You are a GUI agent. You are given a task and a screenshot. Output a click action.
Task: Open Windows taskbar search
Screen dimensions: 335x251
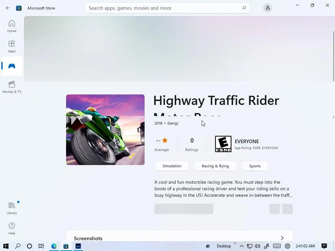click(x=18, y=246)
